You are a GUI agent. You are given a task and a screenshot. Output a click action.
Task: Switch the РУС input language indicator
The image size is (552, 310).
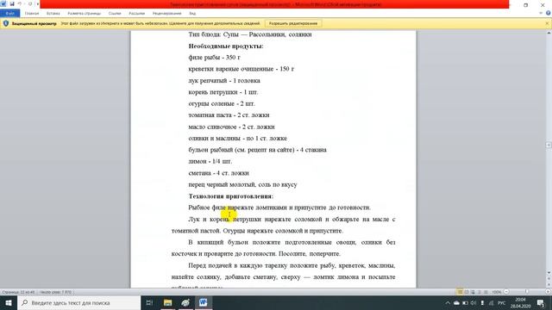coord(502,303)
